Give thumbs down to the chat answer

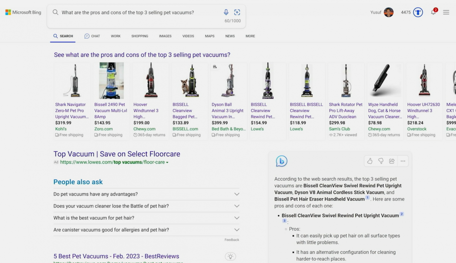tap(381, 161)
